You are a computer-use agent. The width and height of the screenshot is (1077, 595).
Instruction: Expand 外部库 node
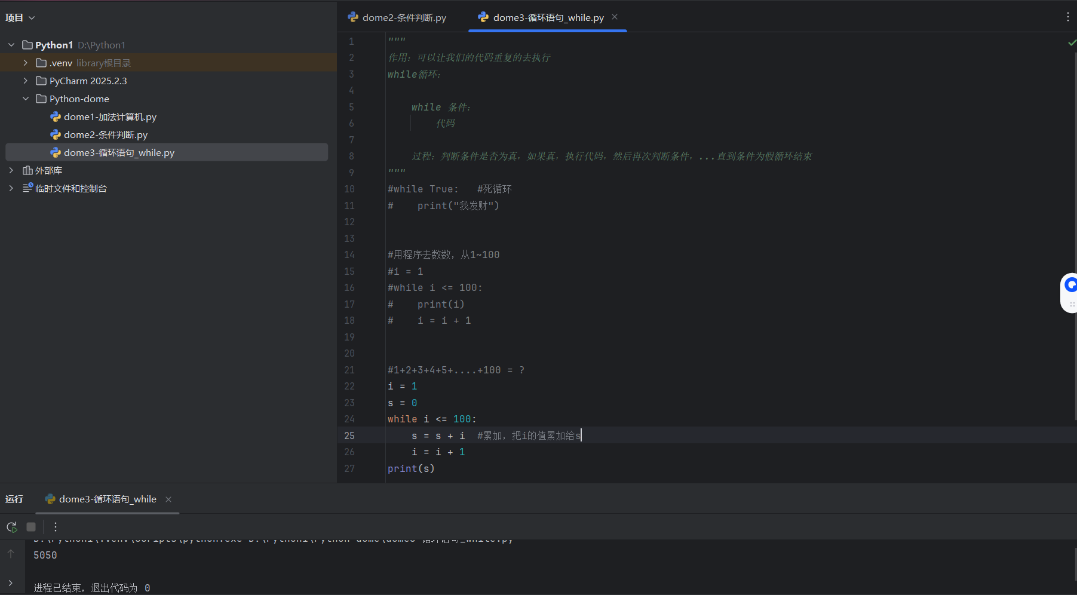11,170
